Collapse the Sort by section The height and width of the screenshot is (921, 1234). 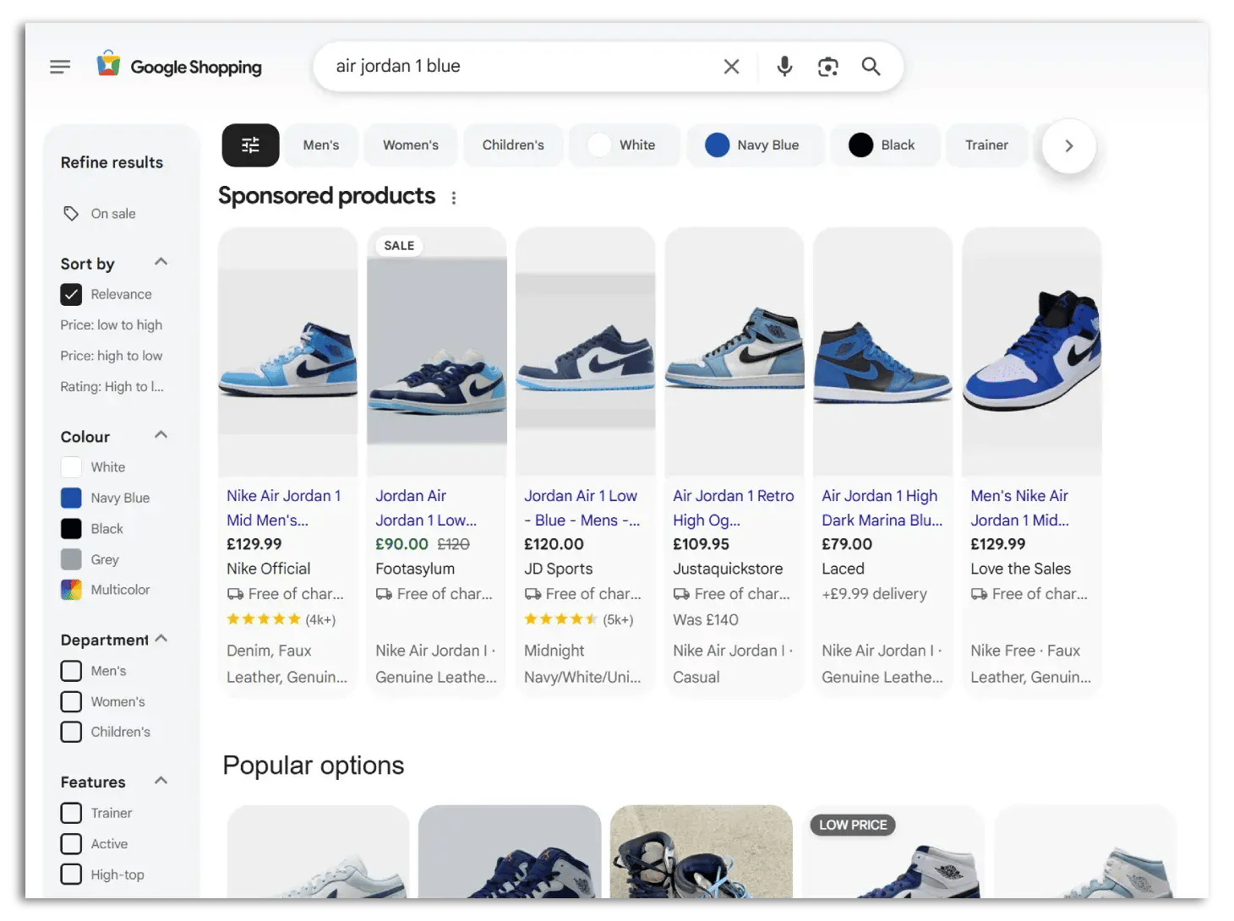[x=161, y=262]
